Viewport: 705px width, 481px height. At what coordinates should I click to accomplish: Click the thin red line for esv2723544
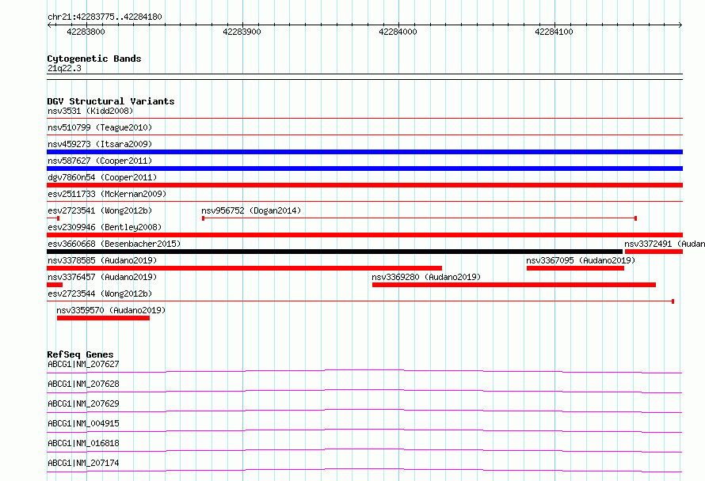pyautogui.click(x=360, y=301)
